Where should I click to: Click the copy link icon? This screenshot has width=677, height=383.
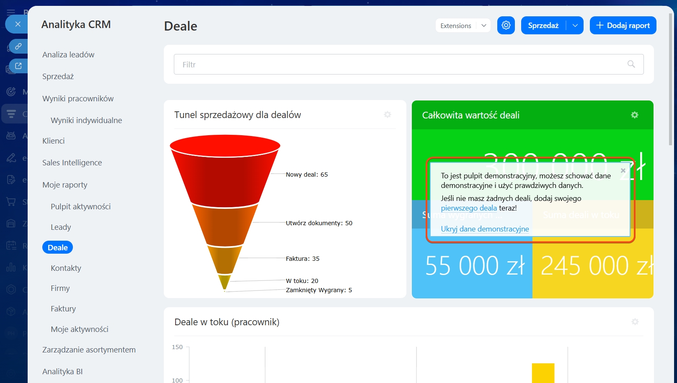pyautogui.click(x=18, y=46)
